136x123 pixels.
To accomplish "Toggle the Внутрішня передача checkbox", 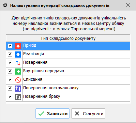I will pyautogui.click(x=10, y=71).
